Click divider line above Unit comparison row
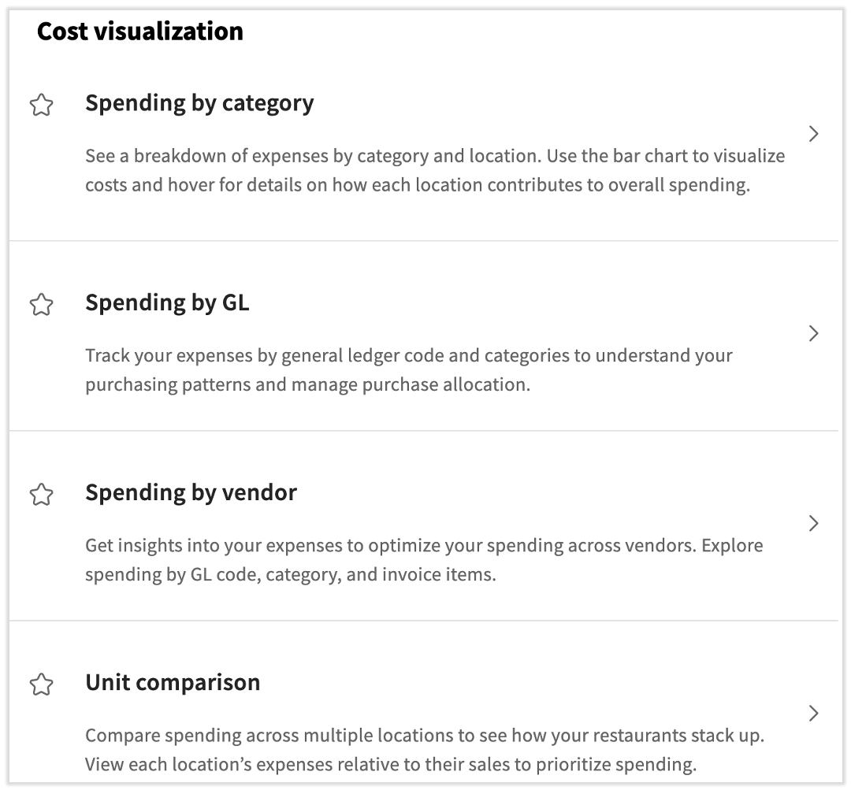 pos(424,621)
